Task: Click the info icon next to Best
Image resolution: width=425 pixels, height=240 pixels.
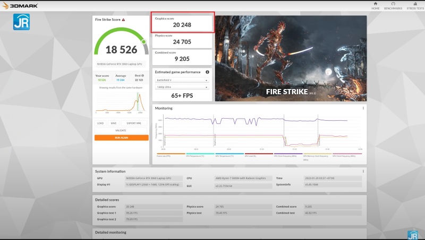Action: (142, 75)
